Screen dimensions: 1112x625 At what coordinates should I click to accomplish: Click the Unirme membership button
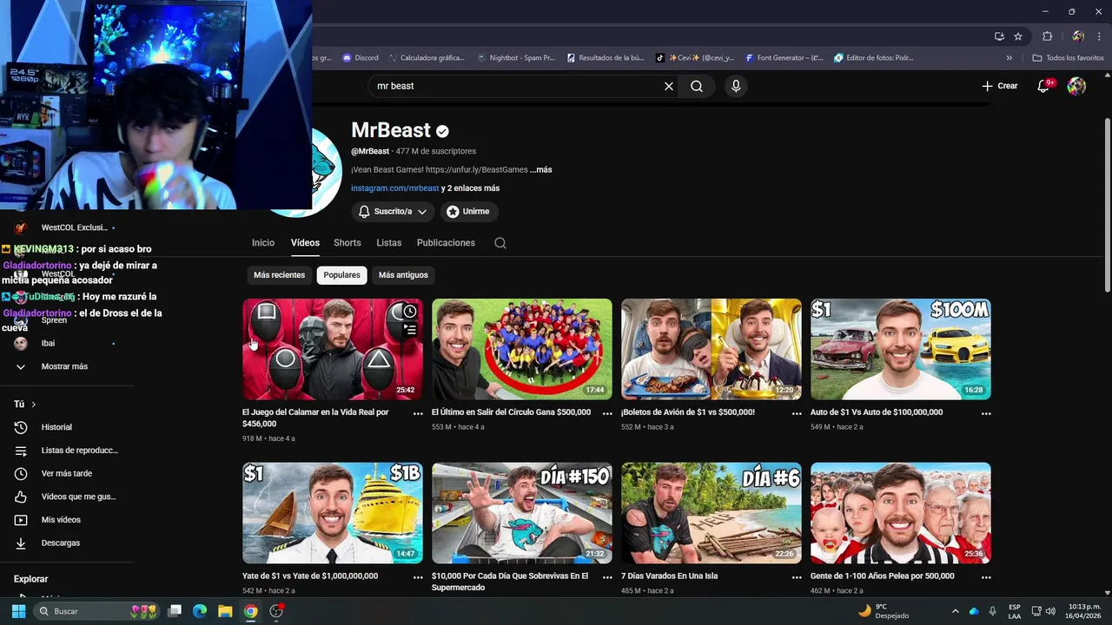pyautogui.click(x=468, y=212)
